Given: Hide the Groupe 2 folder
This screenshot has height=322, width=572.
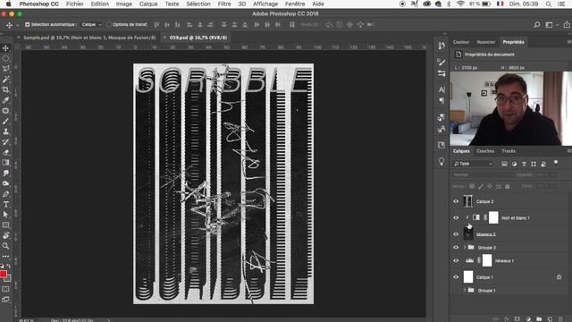Looking at the screenshot, I should pos(456,248).
